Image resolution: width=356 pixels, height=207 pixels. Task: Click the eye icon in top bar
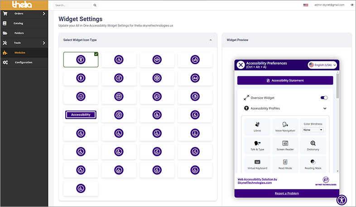pos(352,5)
